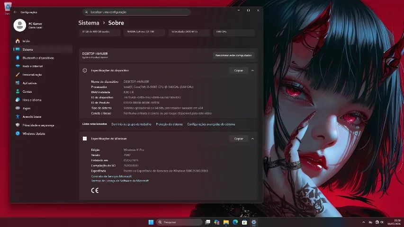
Task: Click the 8,00 GB RAM instalada value
Action: tap(128, 92)
